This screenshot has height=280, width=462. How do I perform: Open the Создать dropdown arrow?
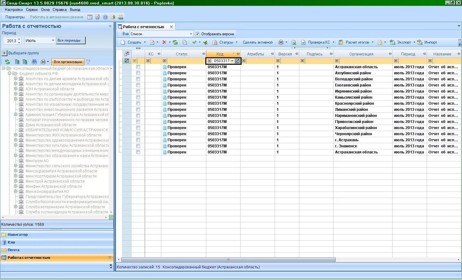[145, 42]
